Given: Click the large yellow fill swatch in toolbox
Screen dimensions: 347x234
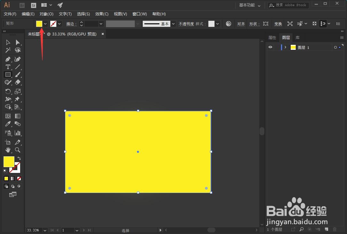Looking at the screenshot, I should 9,161.
